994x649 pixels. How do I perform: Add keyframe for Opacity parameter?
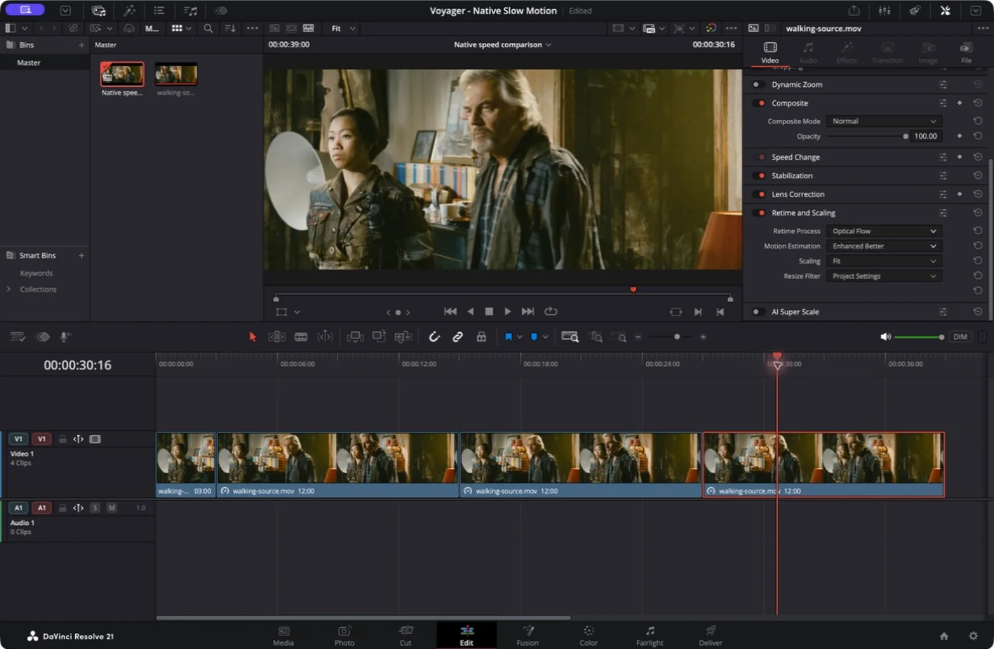point(960,136)
